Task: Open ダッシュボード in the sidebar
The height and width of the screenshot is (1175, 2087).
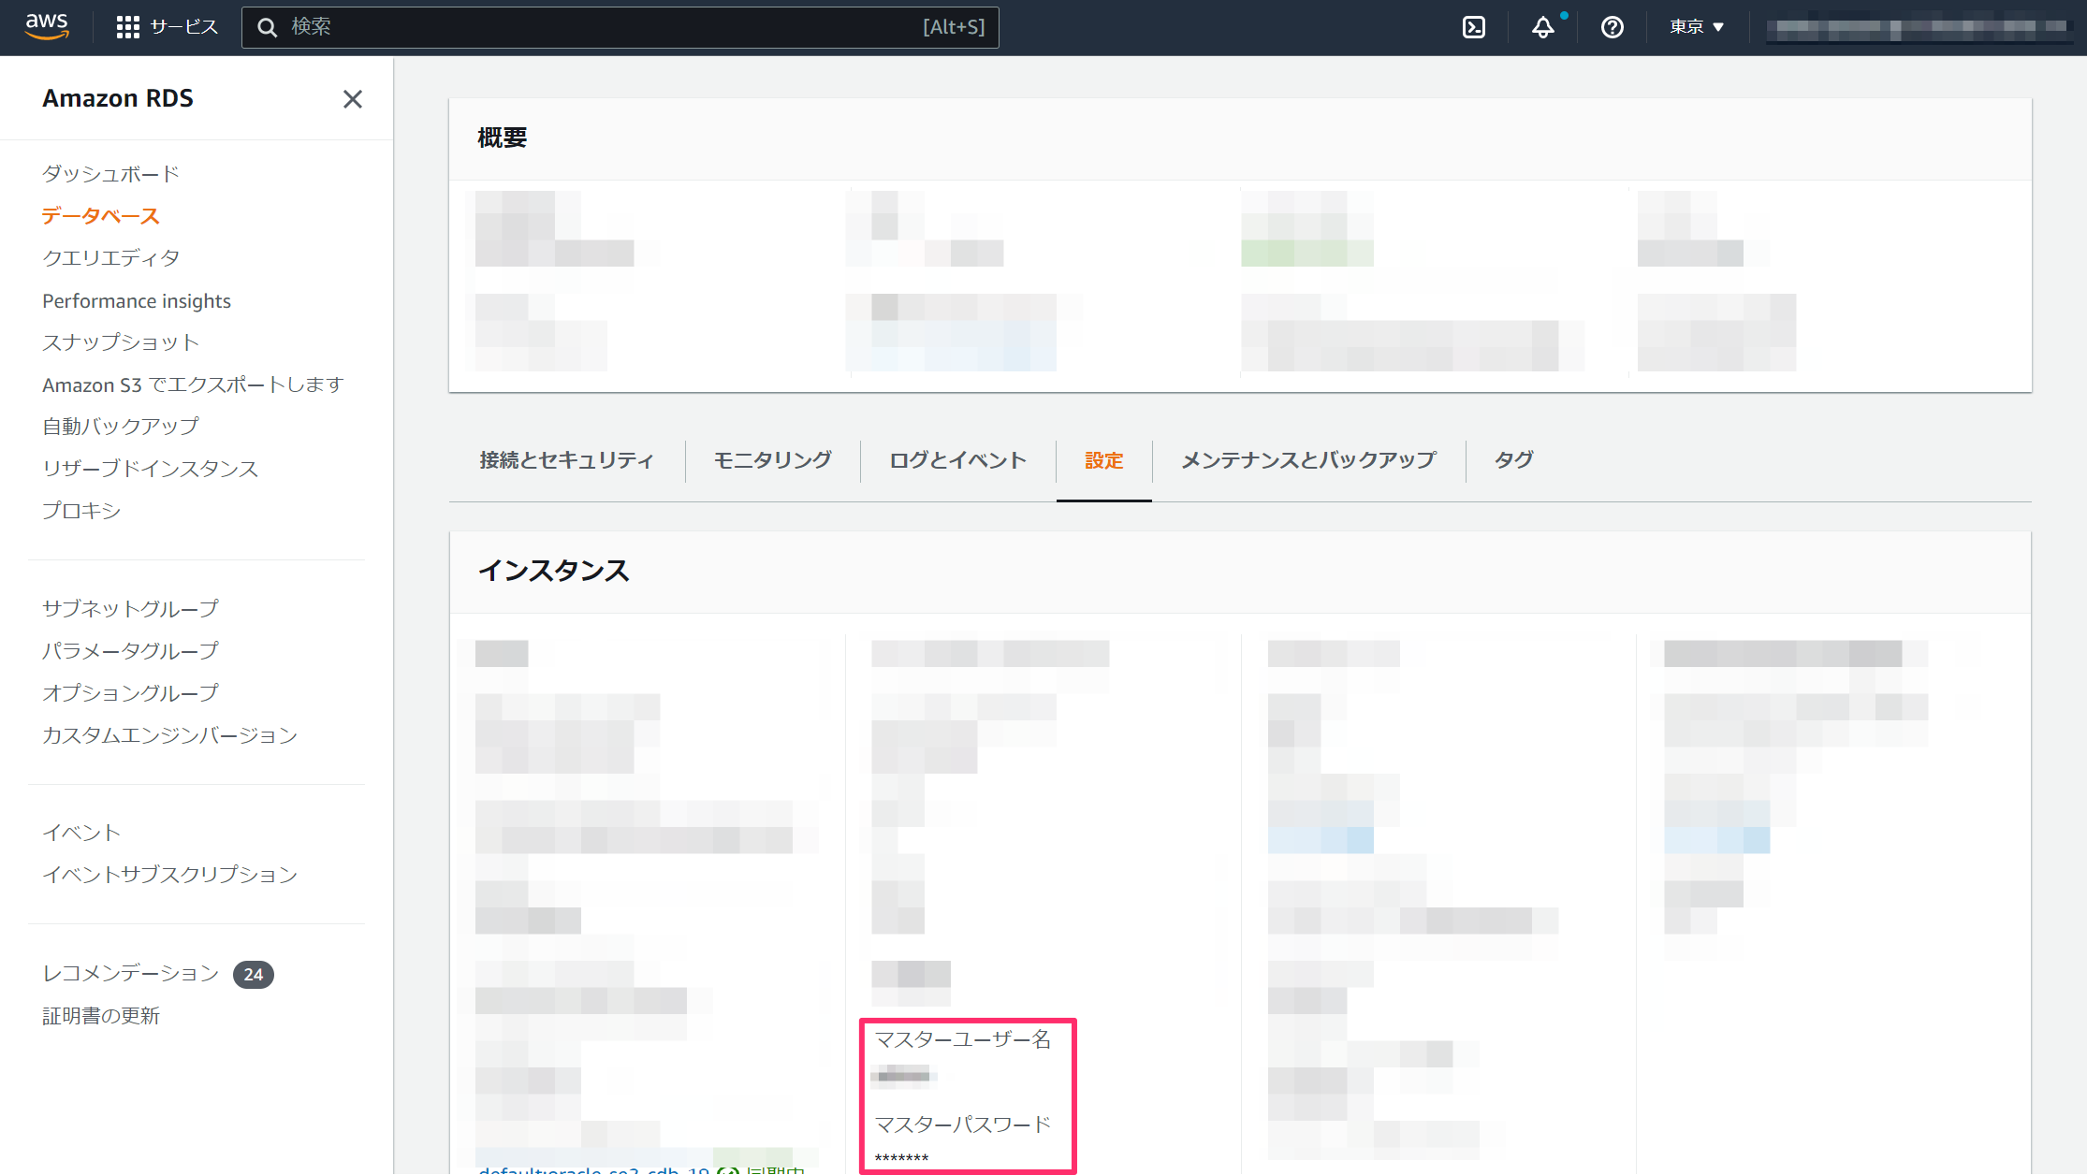Action: tap(110, 174)
